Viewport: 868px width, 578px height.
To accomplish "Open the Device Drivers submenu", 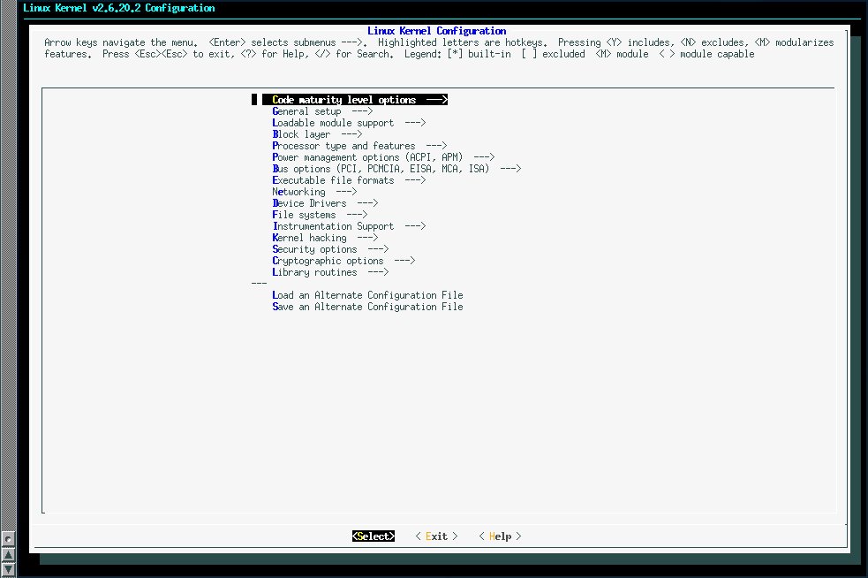I will 325,203.
